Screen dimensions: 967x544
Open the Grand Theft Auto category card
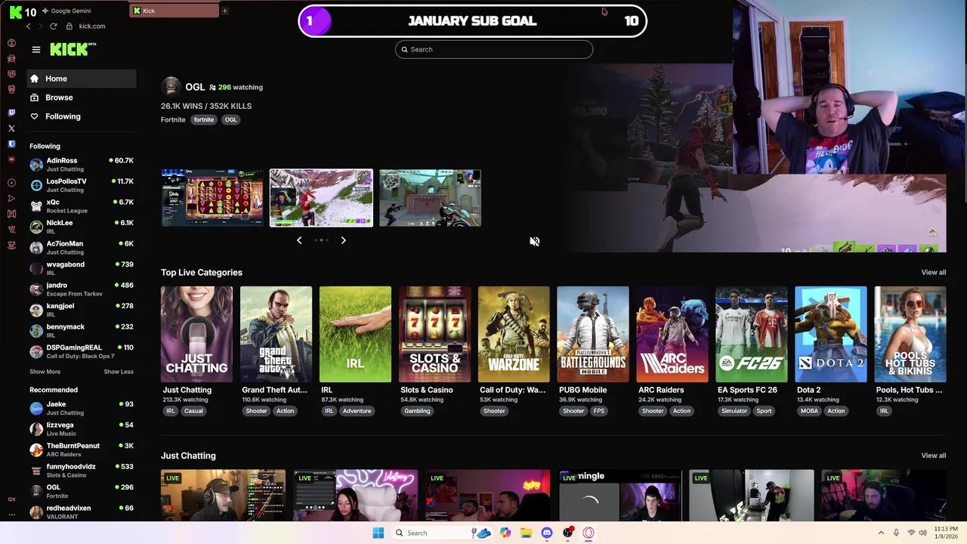coord(276,334)
